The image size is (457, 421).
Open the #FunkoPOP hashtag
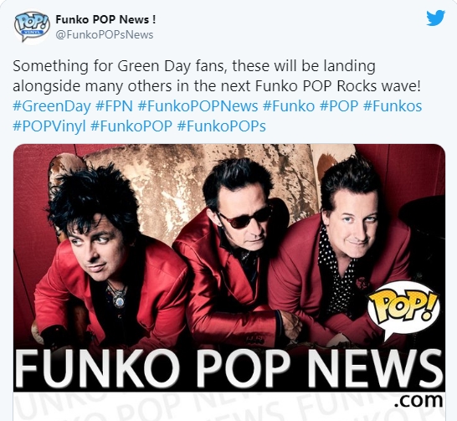[131, 126]
